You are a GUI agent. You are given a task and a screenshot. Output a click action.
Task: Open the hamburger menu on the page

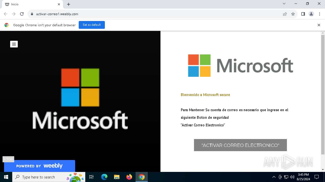pos(14,44)
